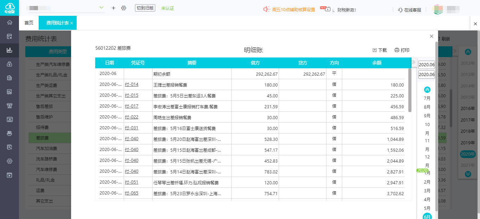Screen dimensions: 480x219
Task: Open voucher 付-017
Action: (x=132, y=106)
